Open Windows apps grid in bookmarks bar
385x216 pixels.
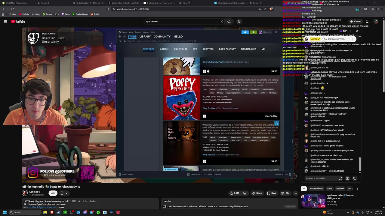pos(3,14)
